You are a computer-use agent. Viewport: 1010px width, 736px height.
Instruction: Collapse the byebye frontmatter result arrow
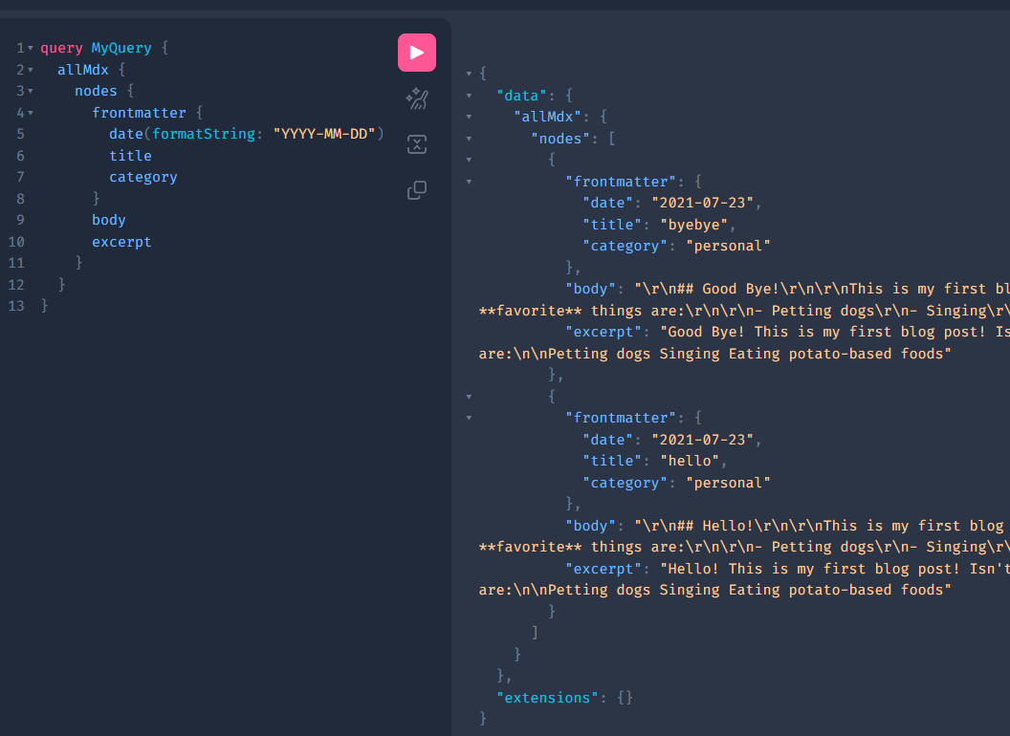tap(469, 183)
